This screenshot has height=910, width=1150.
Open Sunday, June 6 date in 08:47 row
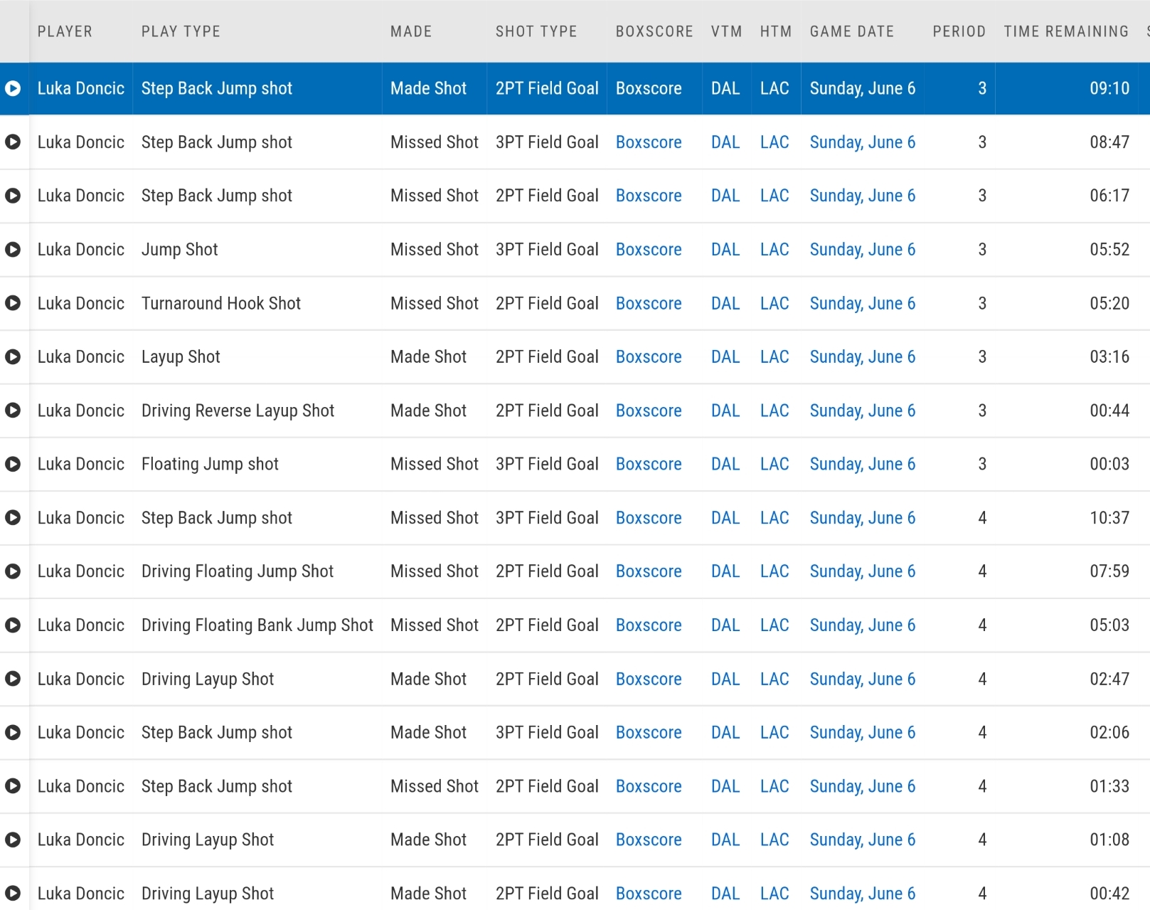863,142
